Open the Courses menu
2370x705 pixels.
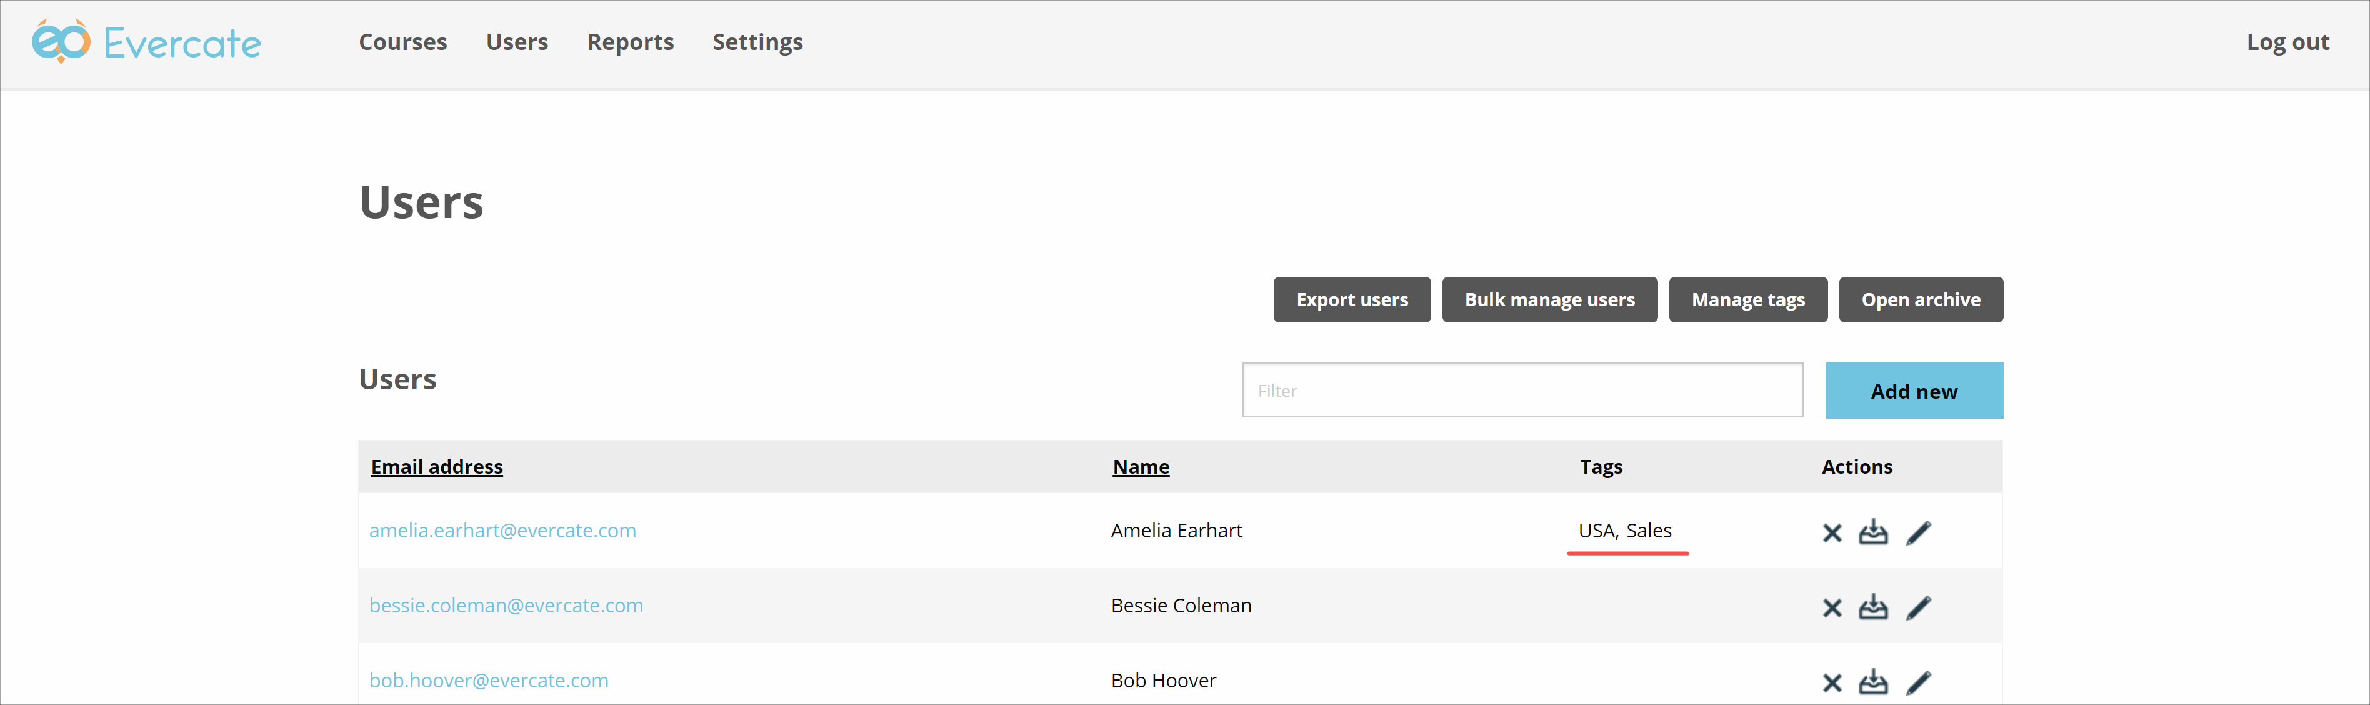pyautogui.click(x=403, y=42)
